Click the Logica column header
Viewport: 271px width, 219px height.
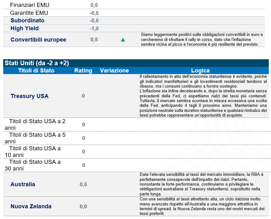pyautogui.click(x=200, y=71)
